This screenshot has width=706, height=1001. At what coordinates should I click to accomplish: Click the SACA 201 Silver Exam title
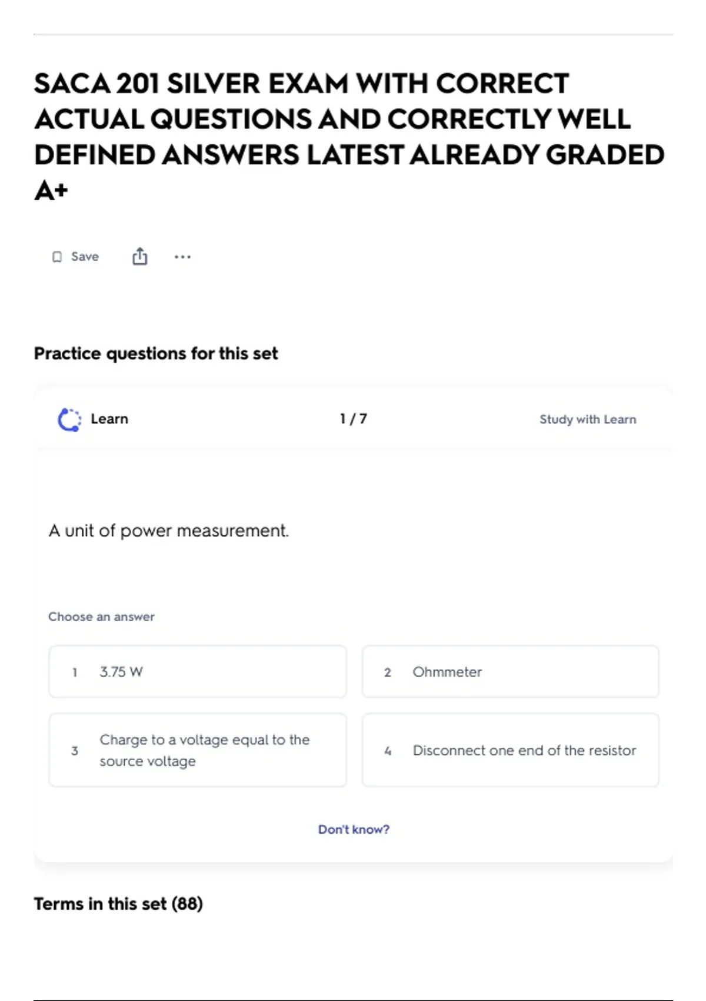(349, 137)
